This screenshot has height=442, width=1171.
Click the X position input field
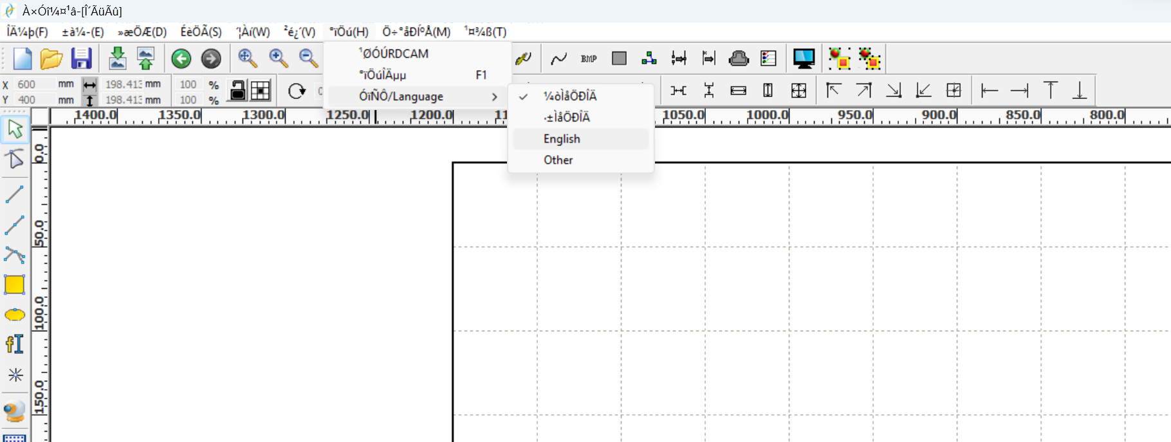(33, 84)
